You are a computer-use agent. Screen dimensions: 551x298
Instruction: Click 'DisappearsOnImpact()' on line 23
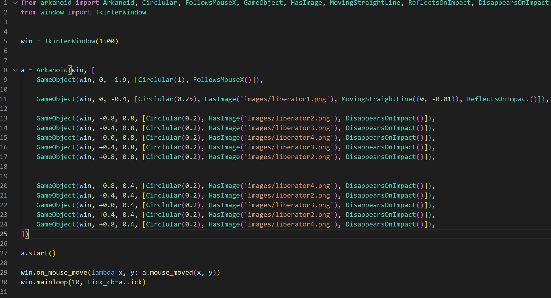click(385, 215)
